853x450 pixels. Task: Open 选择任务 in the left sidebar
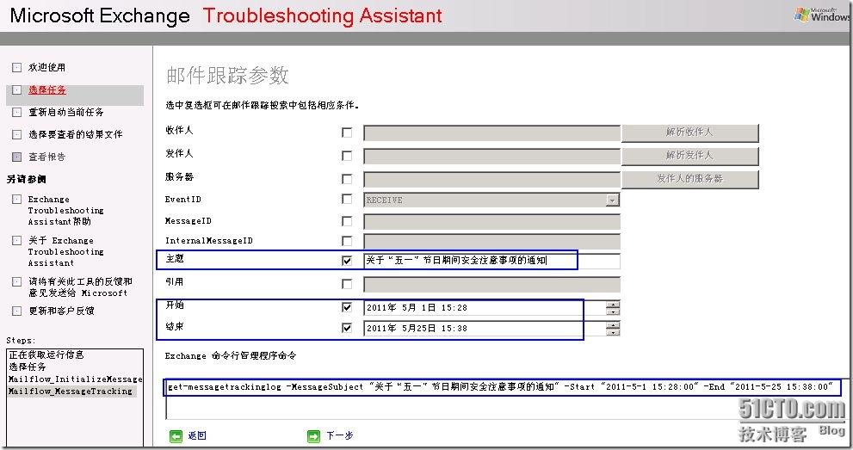47,89
